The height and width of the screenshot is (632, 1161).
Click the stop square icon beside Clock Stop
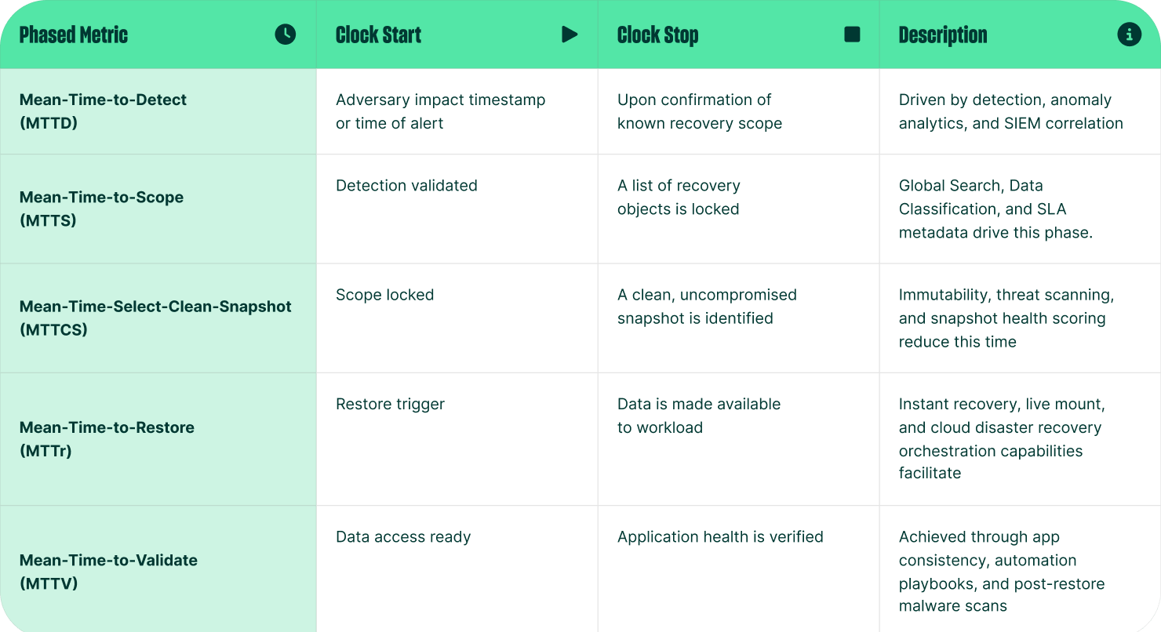[x=852, y=35]
